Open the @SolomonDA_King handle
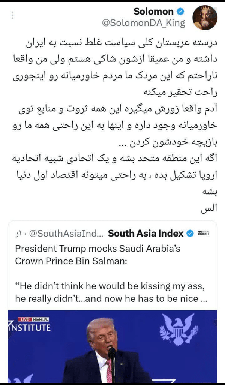The image size is (225, 385). 144,23
